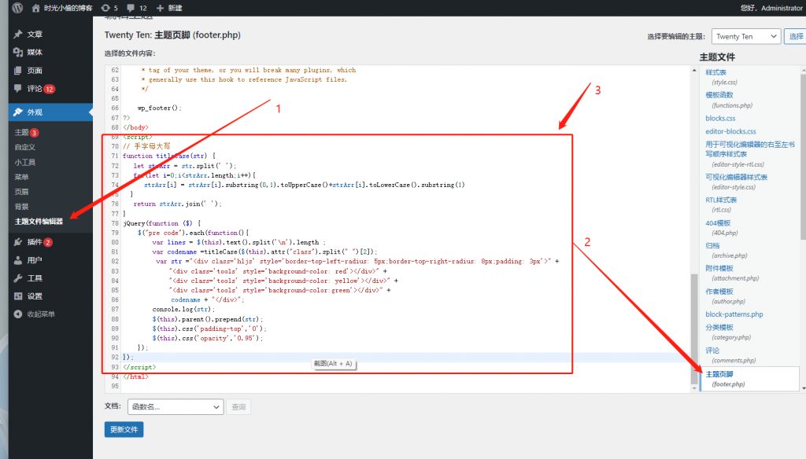Screen dimensions: 806x459
Task: Open the 页眉 submenu item
Action: coord(21,192)
